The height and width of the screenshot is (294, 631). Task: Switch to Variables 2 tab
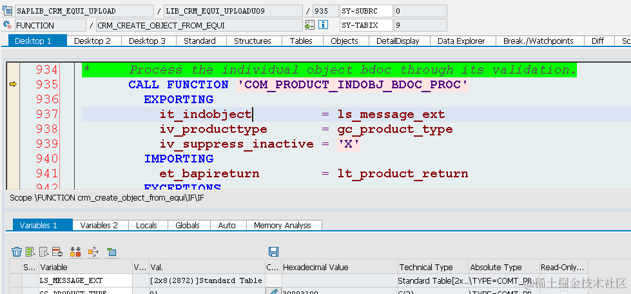(99, 225)
